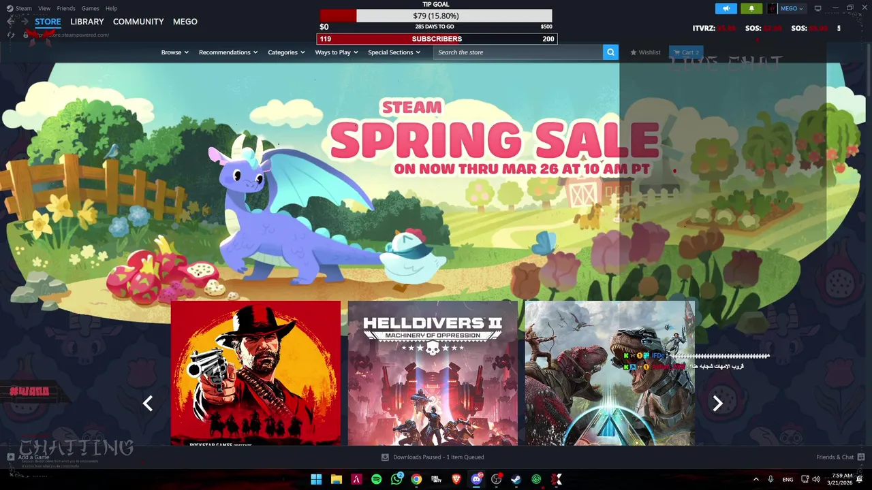Open Discord from the taskbar
Image resolution: width=872 pixels, height=490 pixels.
[x=476, y=479]
